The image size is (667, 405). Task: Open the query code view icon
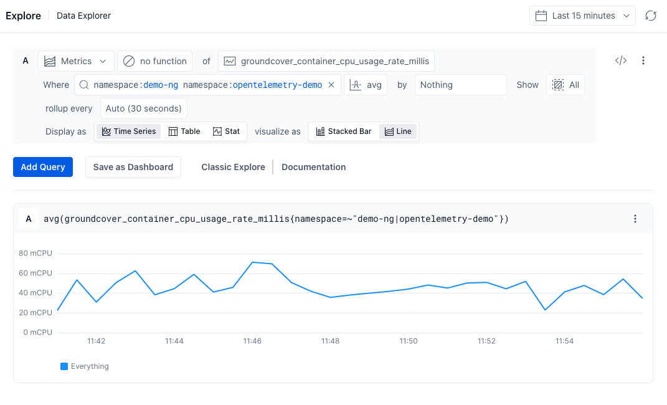click(x=620, y=61)
